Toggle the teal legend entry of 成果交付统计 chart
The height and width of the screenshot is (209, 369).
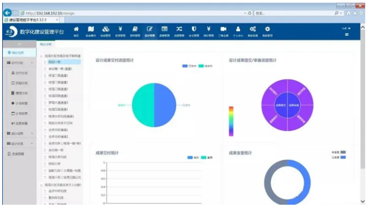[206, 158]
